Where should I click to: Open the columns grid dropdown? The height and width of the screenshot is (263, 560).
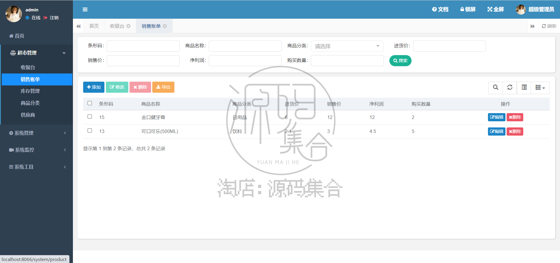point(540,87)
